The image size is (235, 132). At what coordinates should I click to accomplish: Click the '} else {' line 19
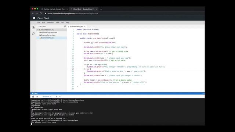pyautogui.click(x=87, y=69)
